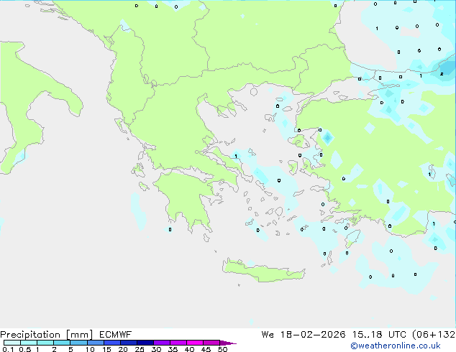The width and height of the screenshot is (456, 352).
Task: Click the lightest 0.1–0.5 mm legend swatch
Action: (x=12, y=343)
